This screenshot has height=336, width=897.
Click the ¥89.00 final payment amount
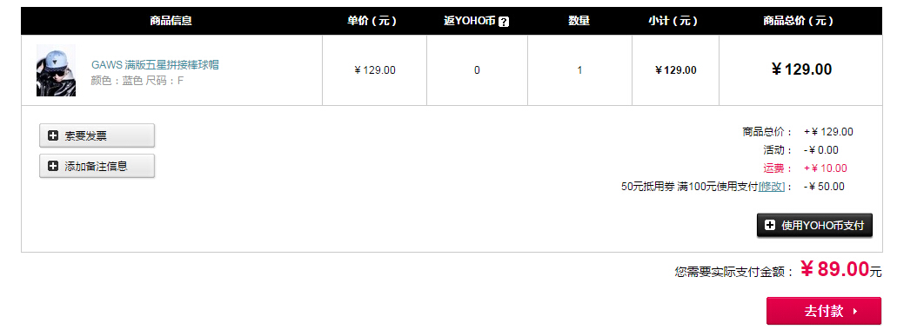834,268
